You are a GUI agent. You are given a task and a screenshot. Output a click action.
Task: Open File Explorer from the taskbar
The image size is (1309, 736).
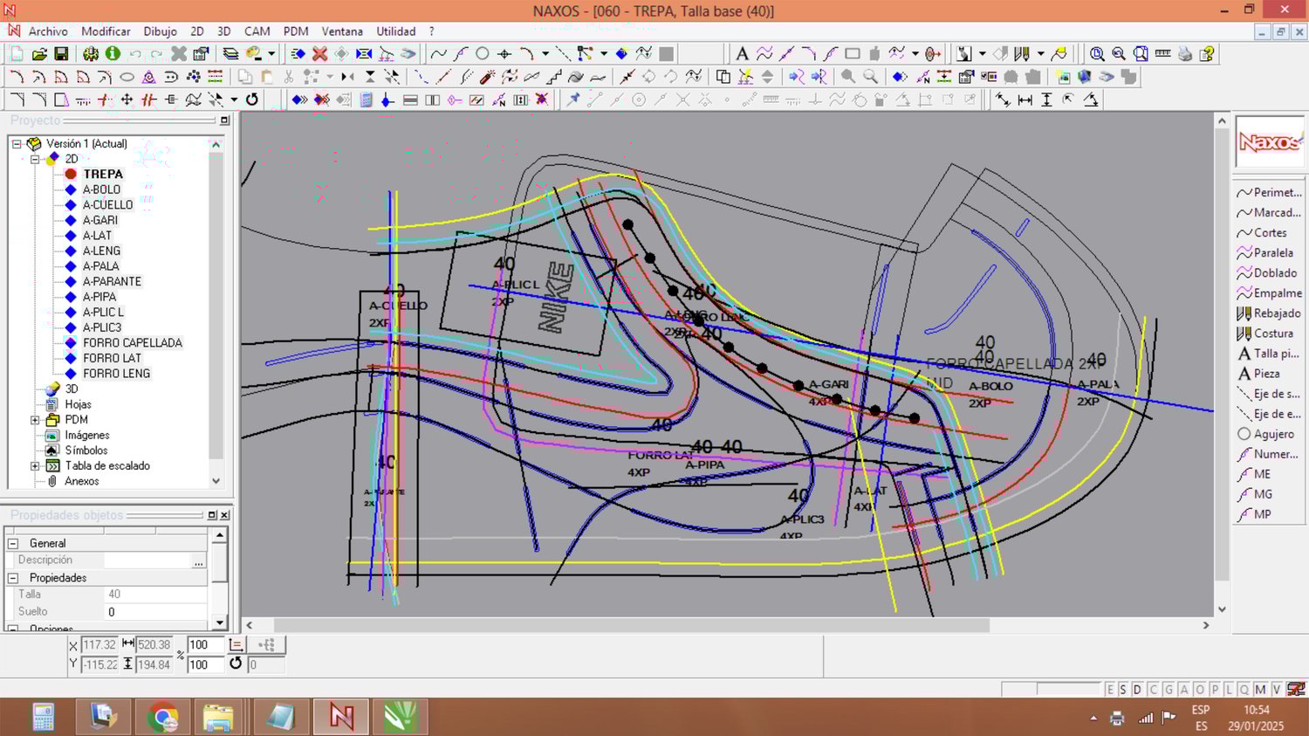218,718
